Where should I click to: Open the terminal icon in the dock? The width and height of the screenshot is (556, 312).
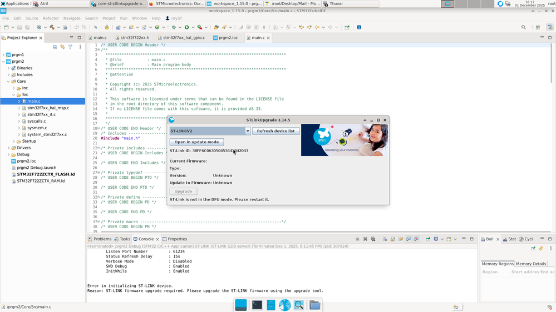coord(257,305)
